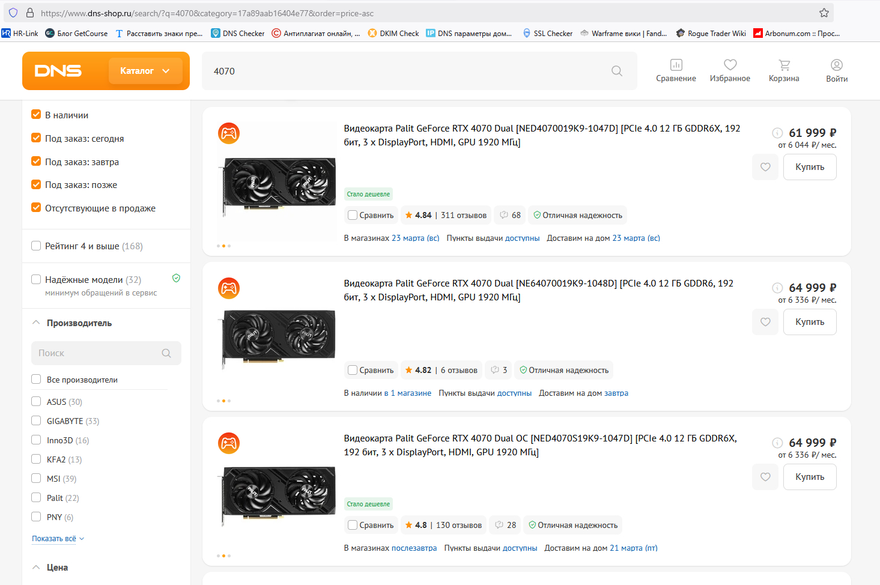This screenshot has height=585, width=880.
Task: Click the search magnifier icon in the search bar
Action: (616, 71)
